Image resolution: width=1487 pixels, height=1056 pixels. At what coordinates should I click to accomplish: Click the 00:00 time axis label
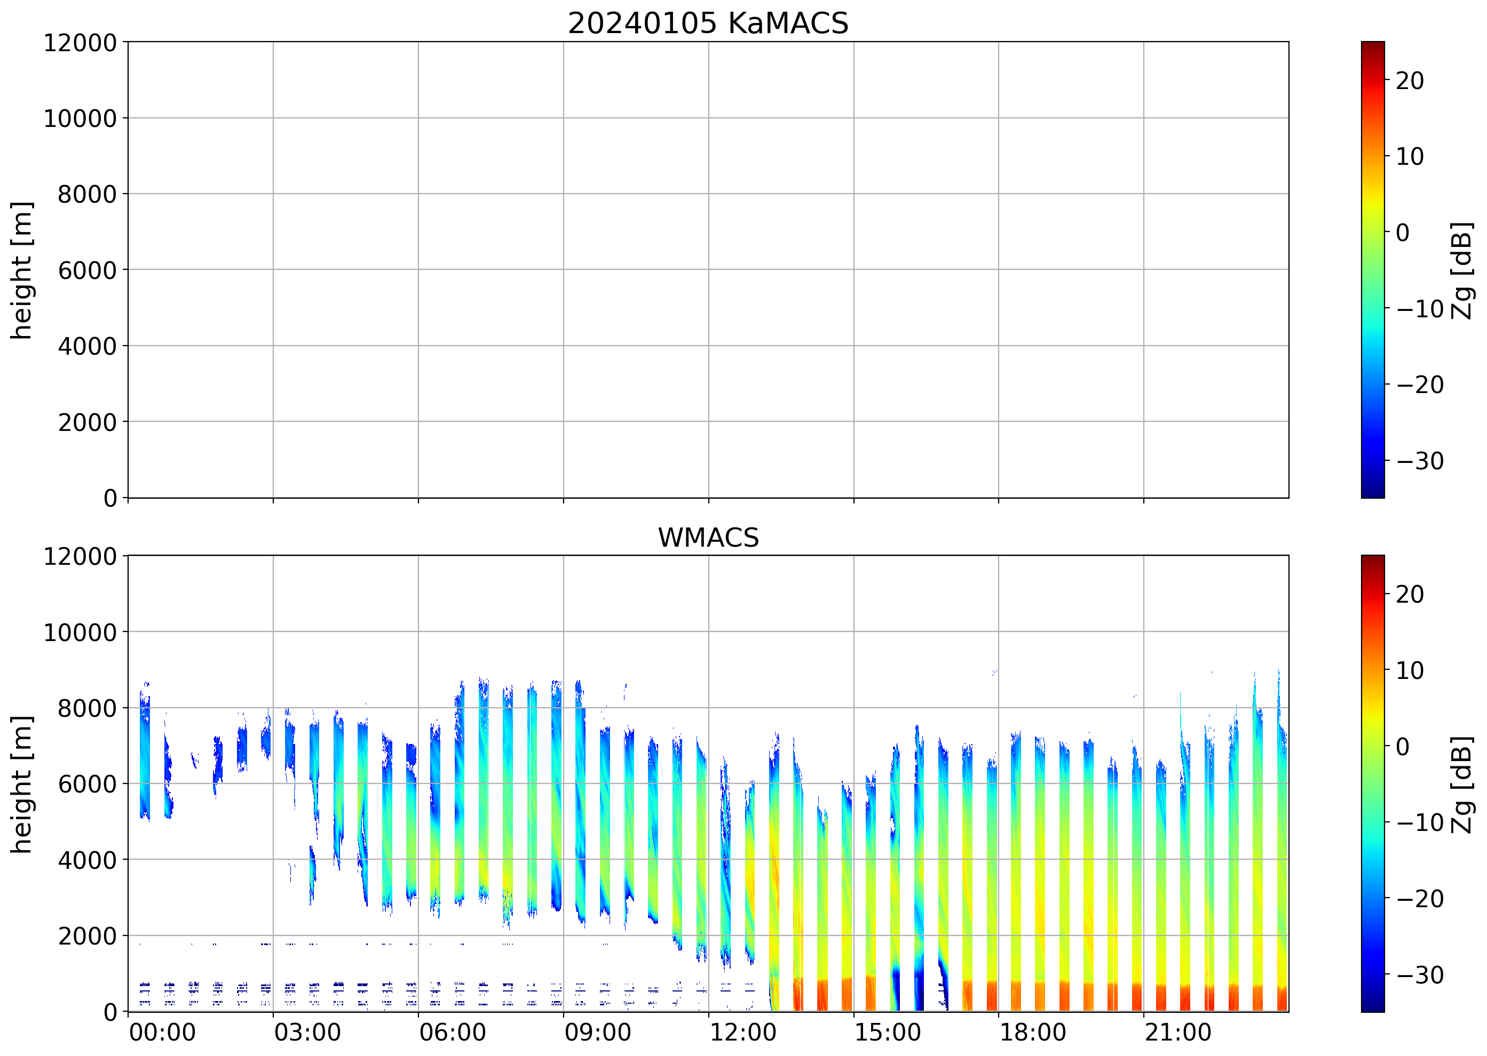click(162, 1033)
